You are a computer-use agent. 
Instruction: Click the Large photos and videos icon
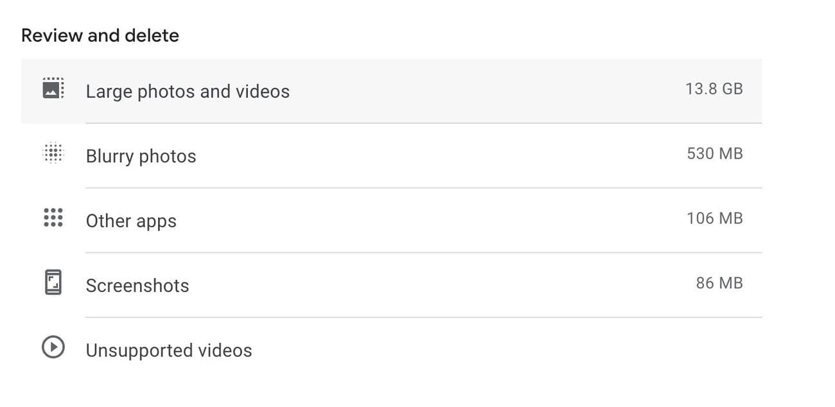tap(53, 88)
